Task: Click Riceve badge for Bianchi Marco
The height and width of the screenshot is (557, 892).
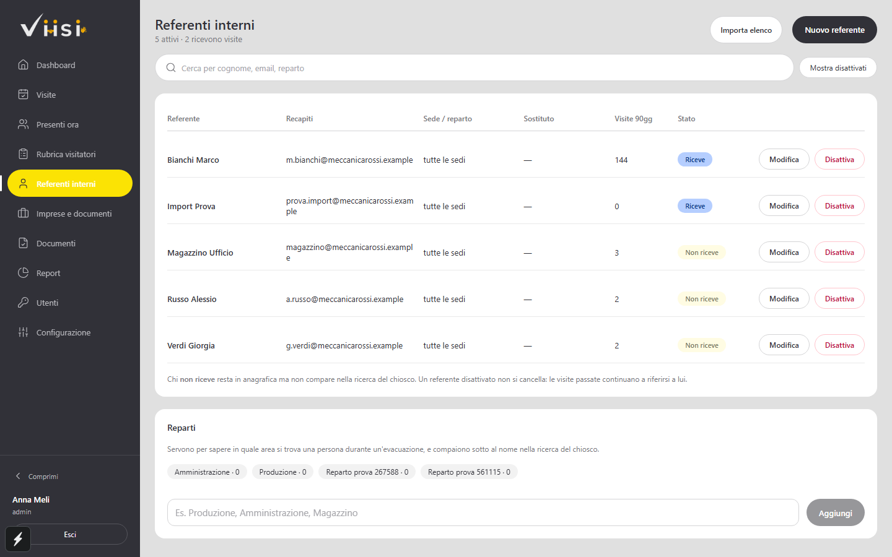Action: [x=695, y=160]
